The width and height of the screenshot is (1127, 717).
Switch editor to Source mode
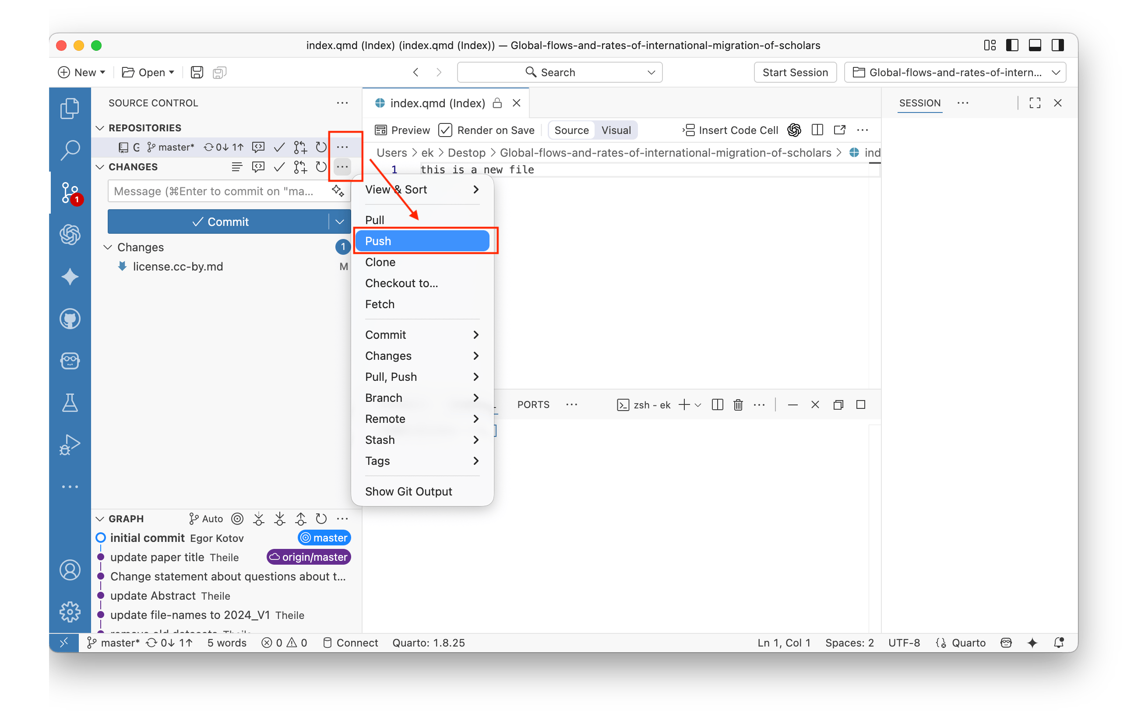pyautogui.click(x=571, y=130)
